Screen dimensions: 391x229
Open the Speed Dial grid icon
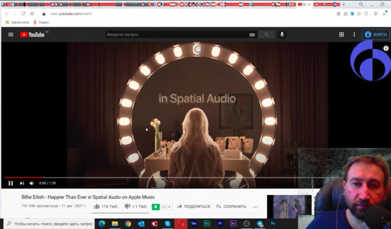tap(32, 13)
